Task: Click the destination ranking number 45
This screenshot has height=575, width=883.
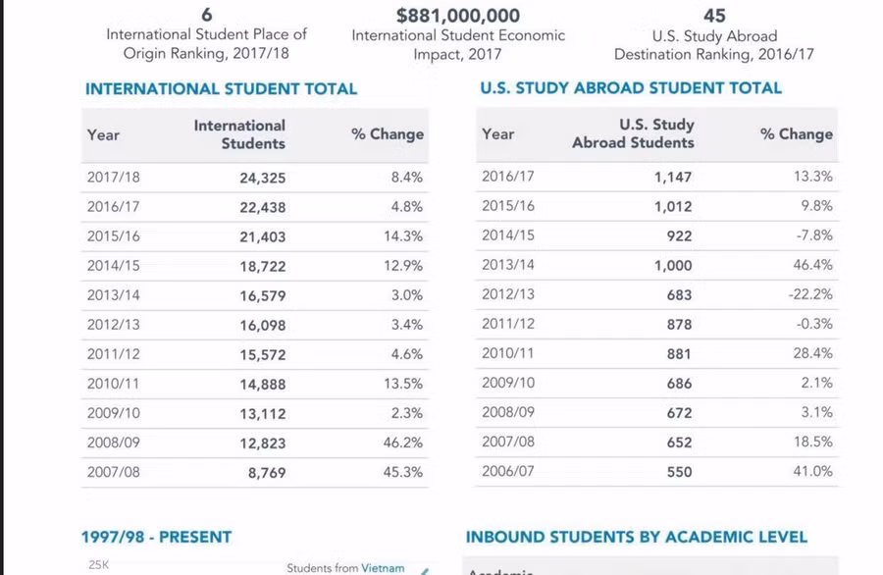Action: 714,16
